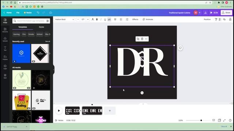Screen dimensions: 234x131
Task: Click the Share button
Action: (226, 13)
